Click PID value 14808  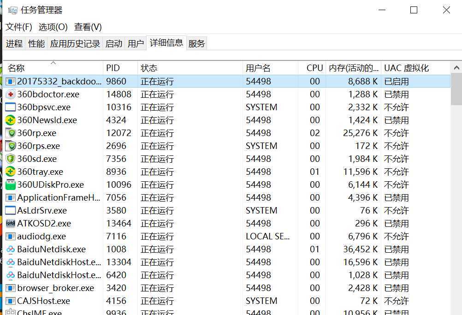[119, 94]
